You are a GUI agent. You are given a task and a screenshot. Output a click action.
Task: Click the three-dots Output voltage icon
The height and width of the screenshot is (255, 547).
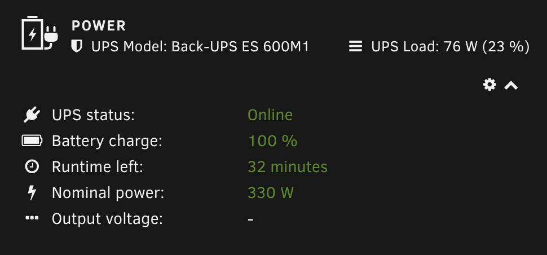[32, 218]
